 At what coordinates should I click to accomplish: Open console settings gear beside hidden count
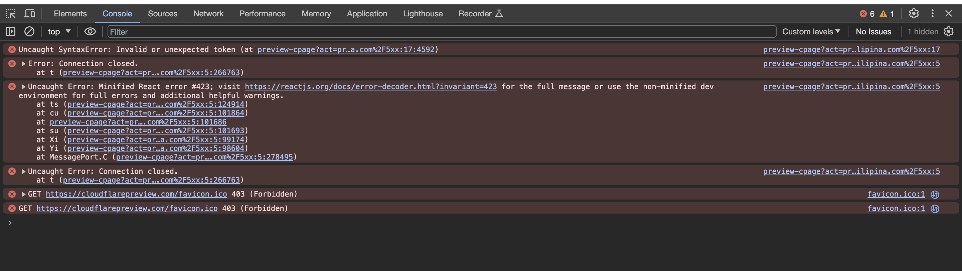click(949, 32)
